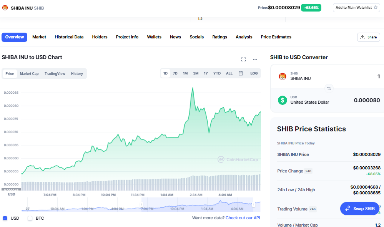The width and height of the screenshot is (384, 227).
Task: Select the 7D chart range
Action: point(175,73)
